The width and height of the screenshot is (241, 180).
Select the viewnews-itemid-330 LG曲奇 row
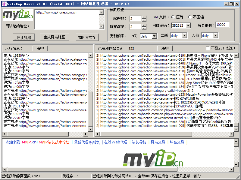164,122
